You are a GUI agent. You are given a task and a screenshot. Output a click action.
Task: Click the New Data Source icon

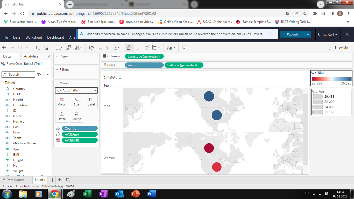38,48
